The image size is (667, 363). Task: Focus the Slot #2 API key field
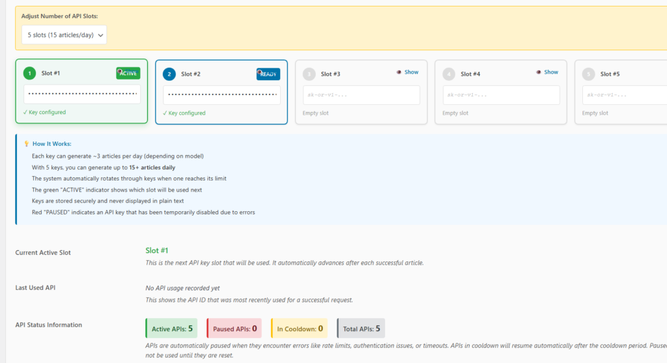point(222,94)
